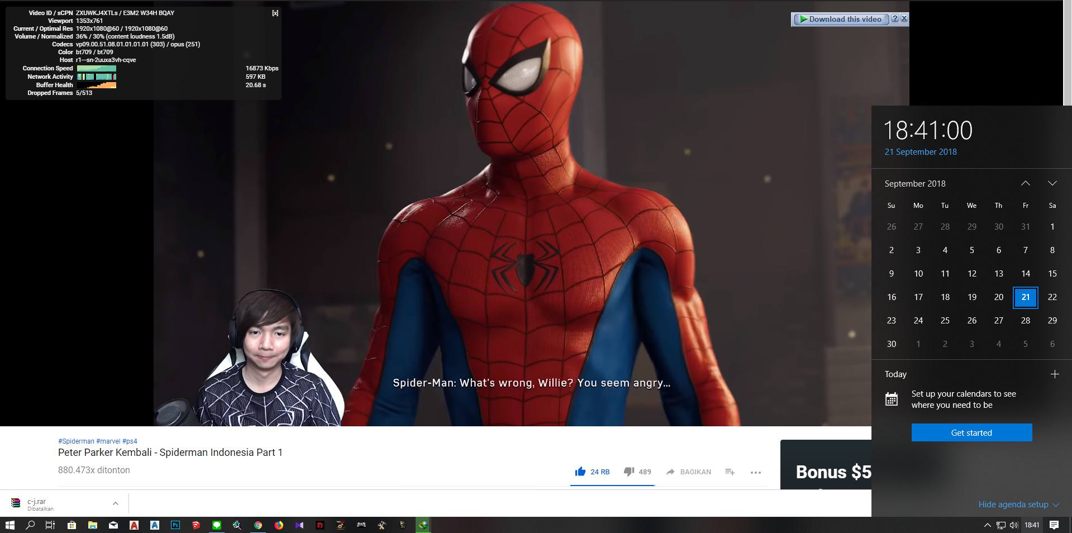Image resolution: width=1072 pixels, height=533 pixels.
Task: Click the help question mark on download bar
Action: [x=894, y=18]
